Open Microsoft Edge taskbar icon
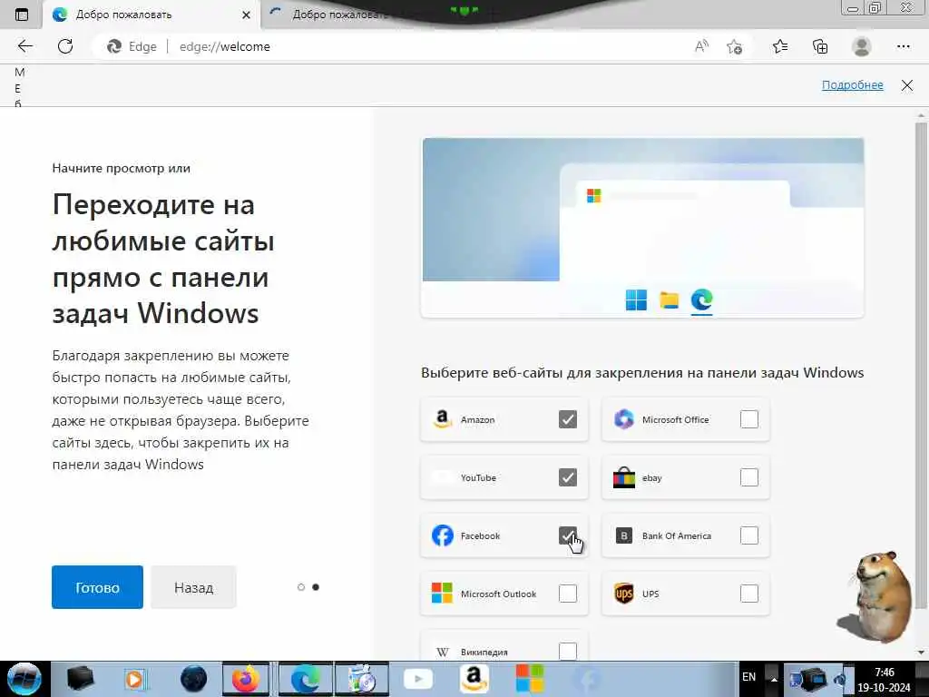The height and width of the screenshot is (697, 929). (305, 679)
